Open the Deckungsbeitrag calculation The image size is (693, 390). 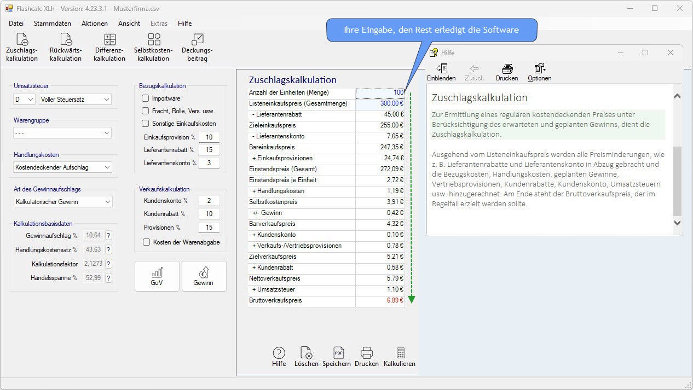[x=197, y=47]
